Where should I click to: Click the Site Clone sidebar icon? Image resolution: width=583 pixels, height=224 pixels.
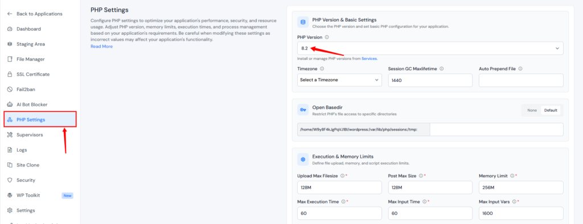pos(10,165)
